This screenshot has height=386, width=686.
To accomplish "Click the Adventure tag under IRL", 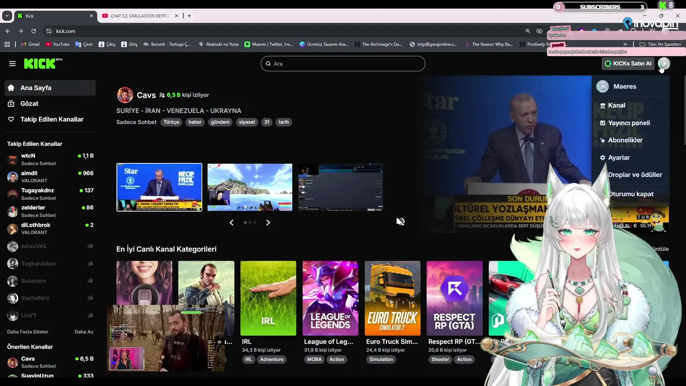I will (x=272, y=360).
